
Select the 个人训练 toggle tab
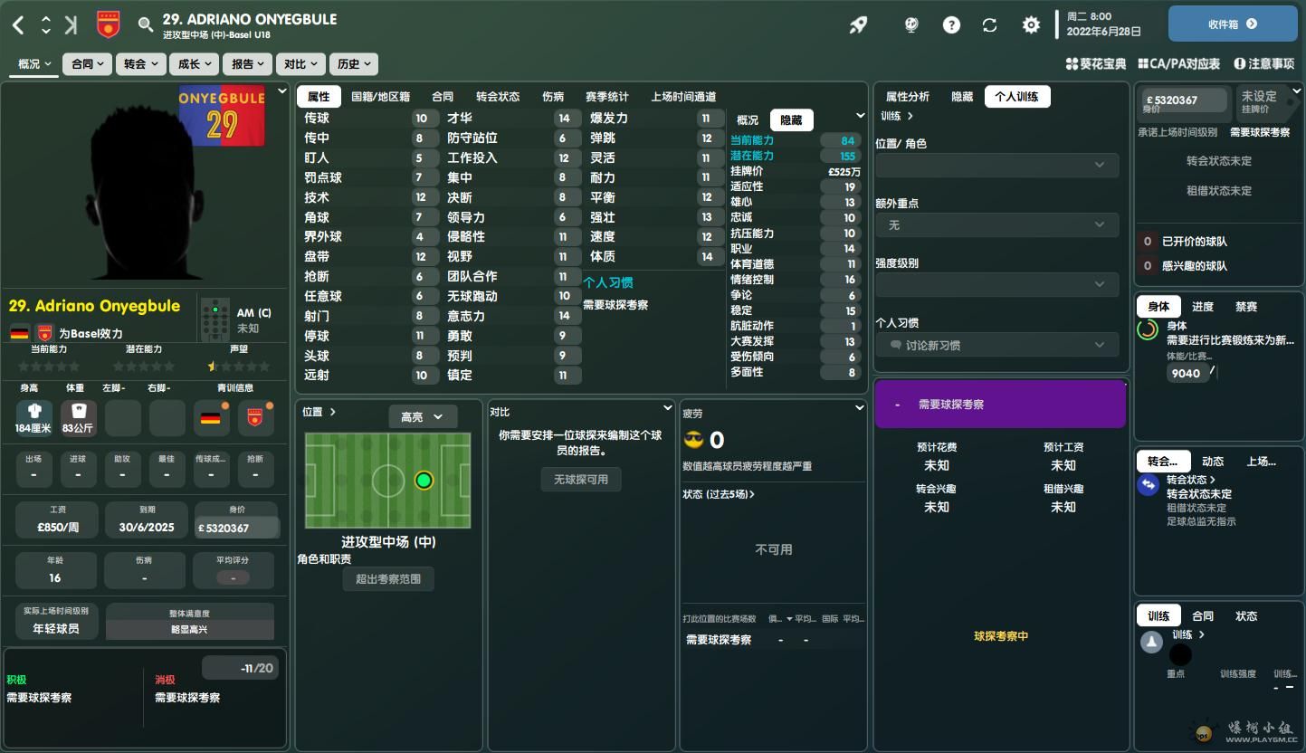1016,97
